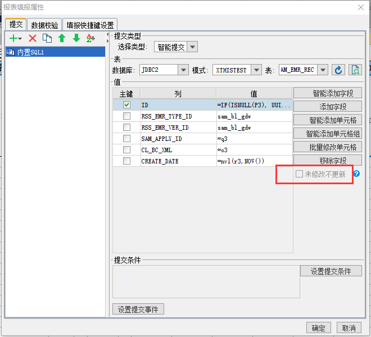This screenshot has width=371, height=337.
Task: Click the 主键 column header
Action: pyautogui.click(x=126, y=94)
